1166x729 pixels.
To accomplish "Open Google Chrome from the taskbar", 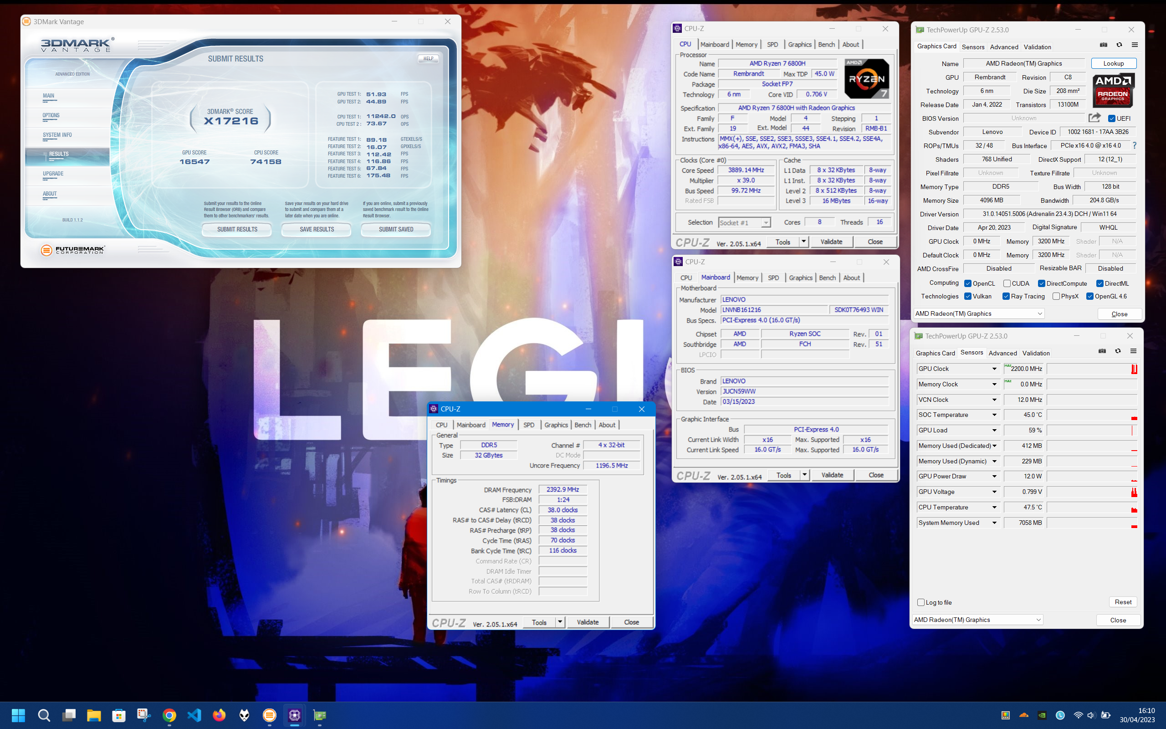I will pyautogui.click(x=169, y=715).
